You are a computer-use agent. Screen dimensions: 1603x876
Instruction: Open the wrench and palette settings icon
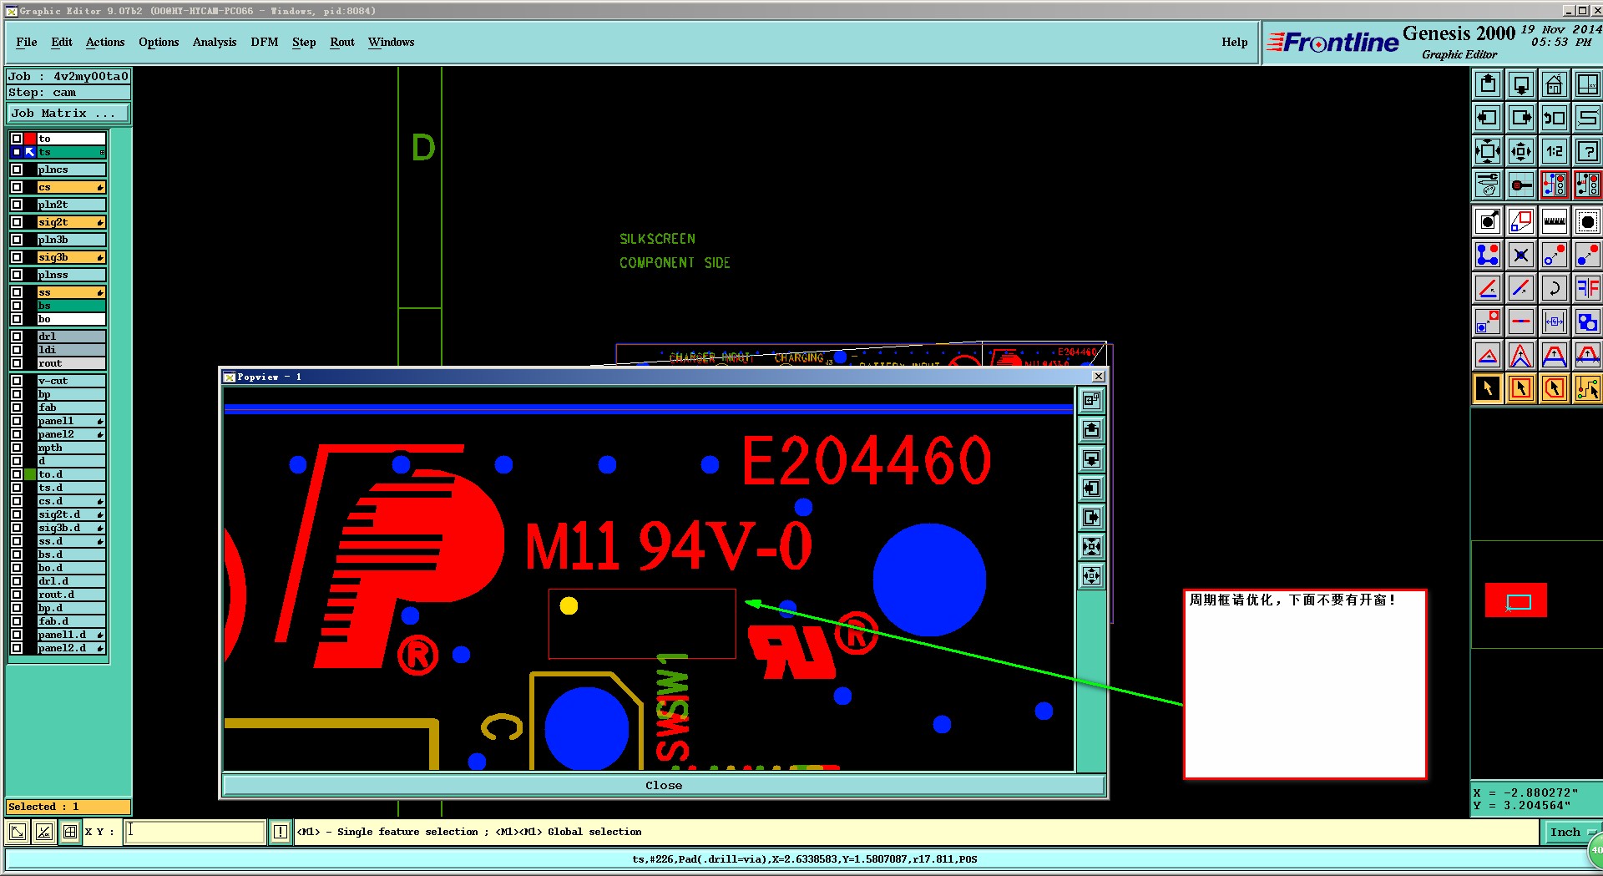pyautogui.click(x=1488, y=185)
